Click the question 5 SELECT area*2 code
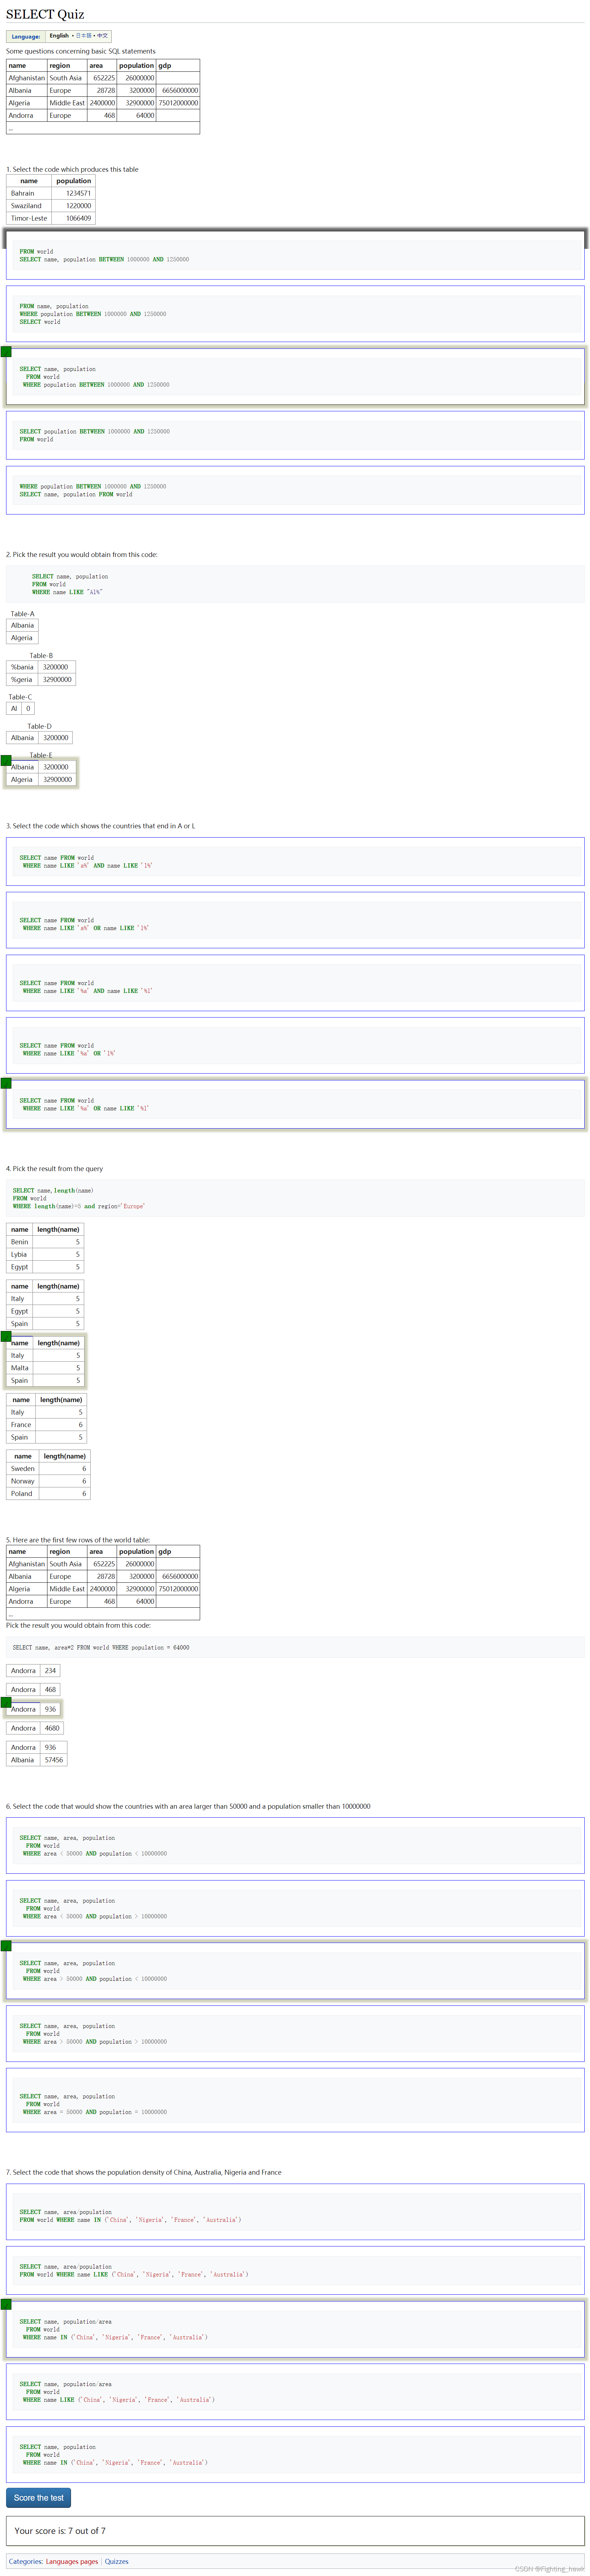This screenshot has width=590, height=2576. pyautogui.click(x=295, y=1647)
